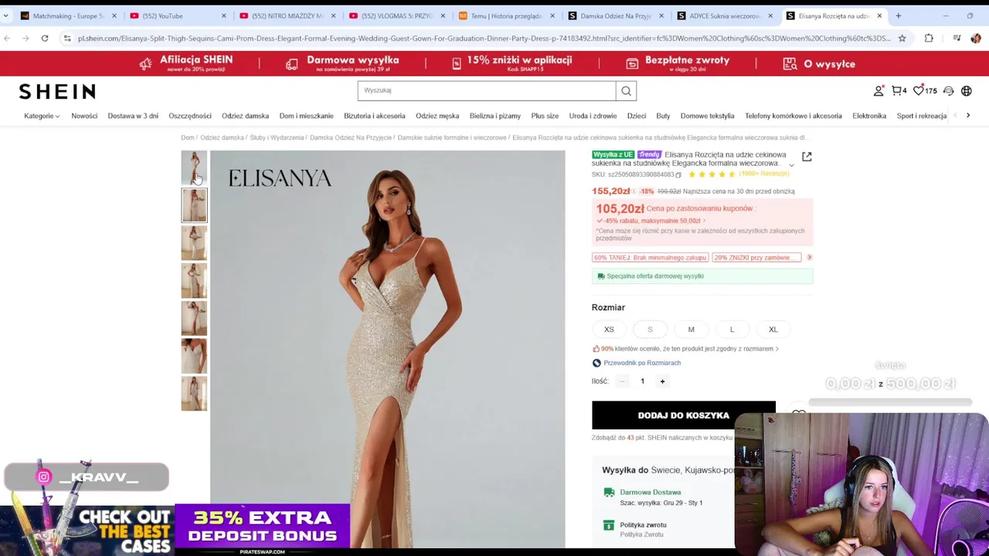The width and height of the screenshot is (989, 556).
Task: Select size XL
Action: pyautogui.click(x=773, y=330)
